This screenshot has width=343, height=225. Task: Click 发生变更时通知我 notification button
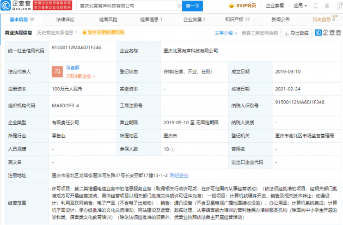103,32
